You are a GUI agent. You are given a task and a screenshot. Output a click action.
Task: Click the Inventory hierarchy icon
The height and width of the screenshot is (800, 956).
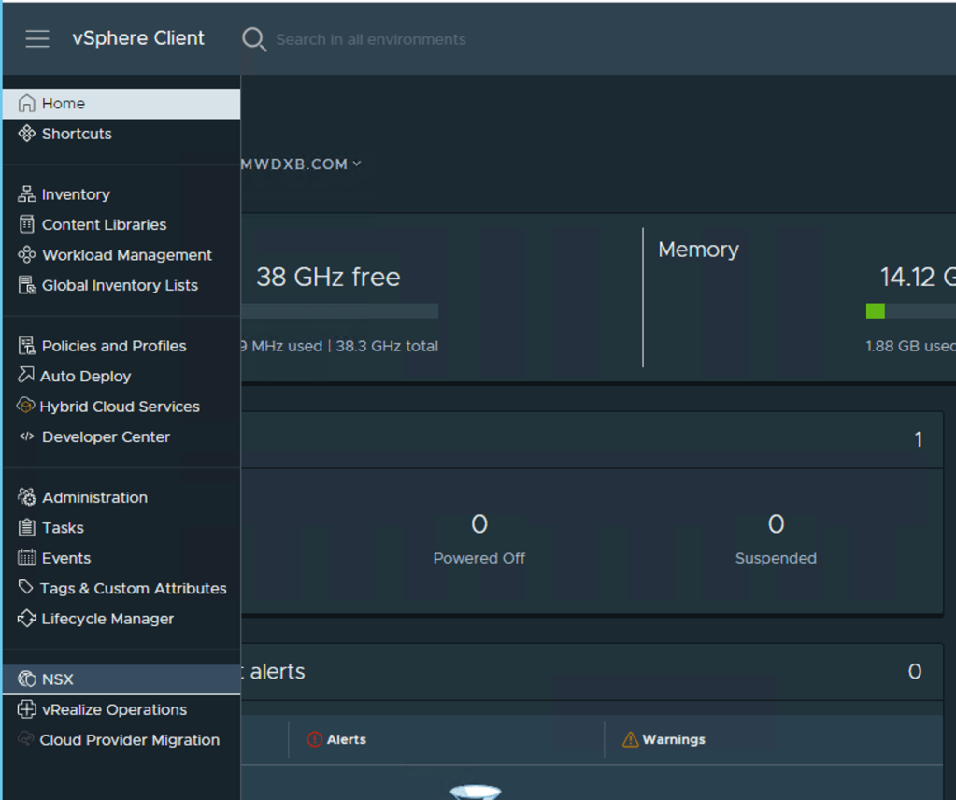(x=27, y=194)
